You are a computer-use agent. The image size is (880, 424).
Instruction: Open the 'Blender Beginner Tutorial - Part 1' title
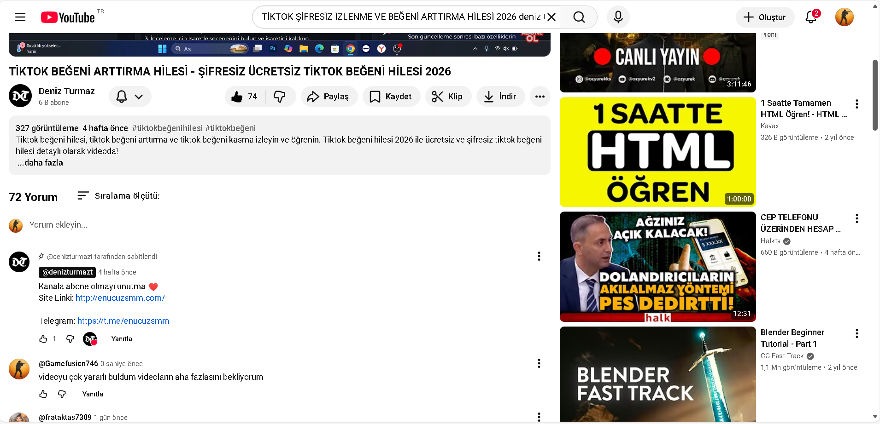[x=792, y=338]
